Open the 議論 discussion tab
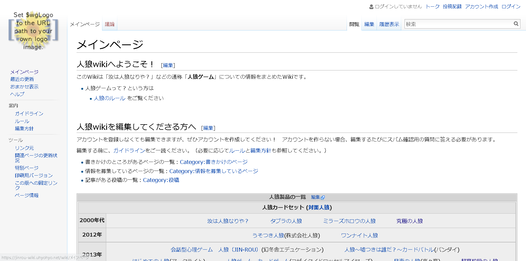This screenshot has height=261, width=526. point(110,24)
